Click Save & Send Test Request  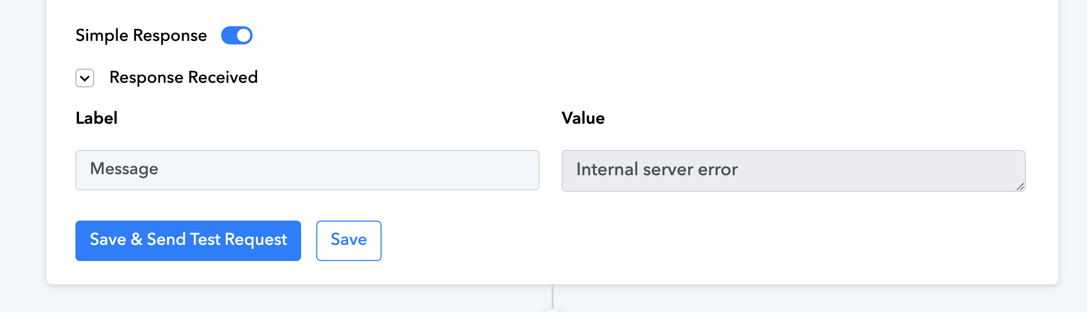click(188, 241)
